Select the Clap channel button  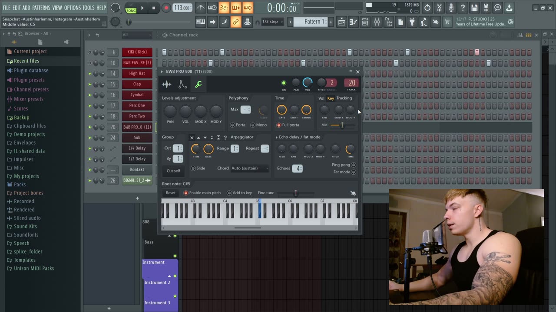[x=137, y=84]
